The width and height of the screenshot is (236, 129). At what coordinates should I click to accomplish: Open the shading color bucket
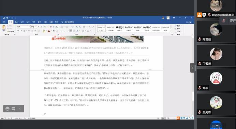pos(83,31)
